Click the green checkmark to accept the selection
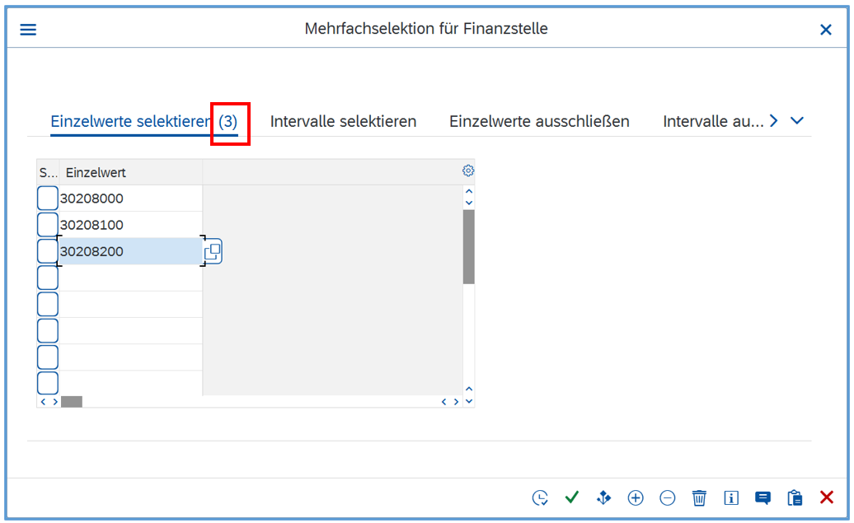The image size is (854, 523). pyautogui.click(x=571, y=497)
